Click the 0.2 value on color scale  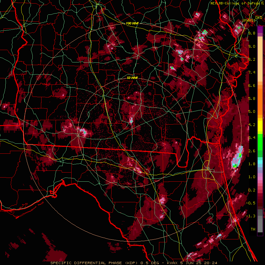click(x=252, y=190)
